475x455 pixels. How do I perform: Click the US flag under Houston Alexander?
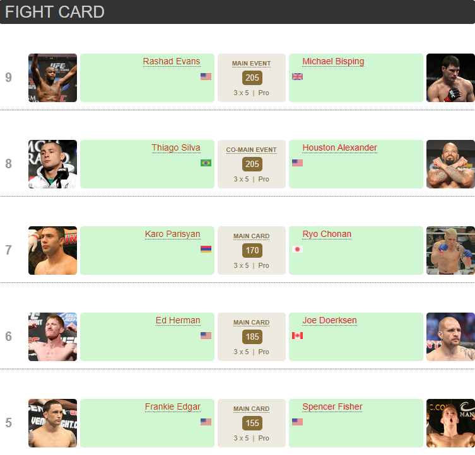click(297, 163)
